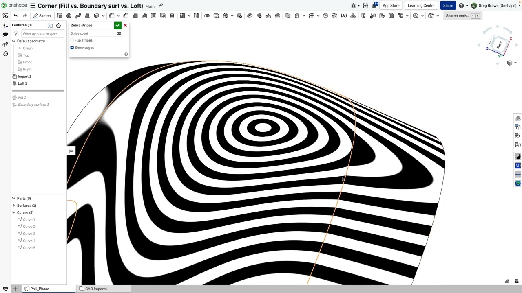Screen dimensions: 522x293
Task: Open the App Store
Action: pos(391,6)
